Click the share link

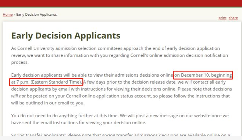(x=233, y=18)
